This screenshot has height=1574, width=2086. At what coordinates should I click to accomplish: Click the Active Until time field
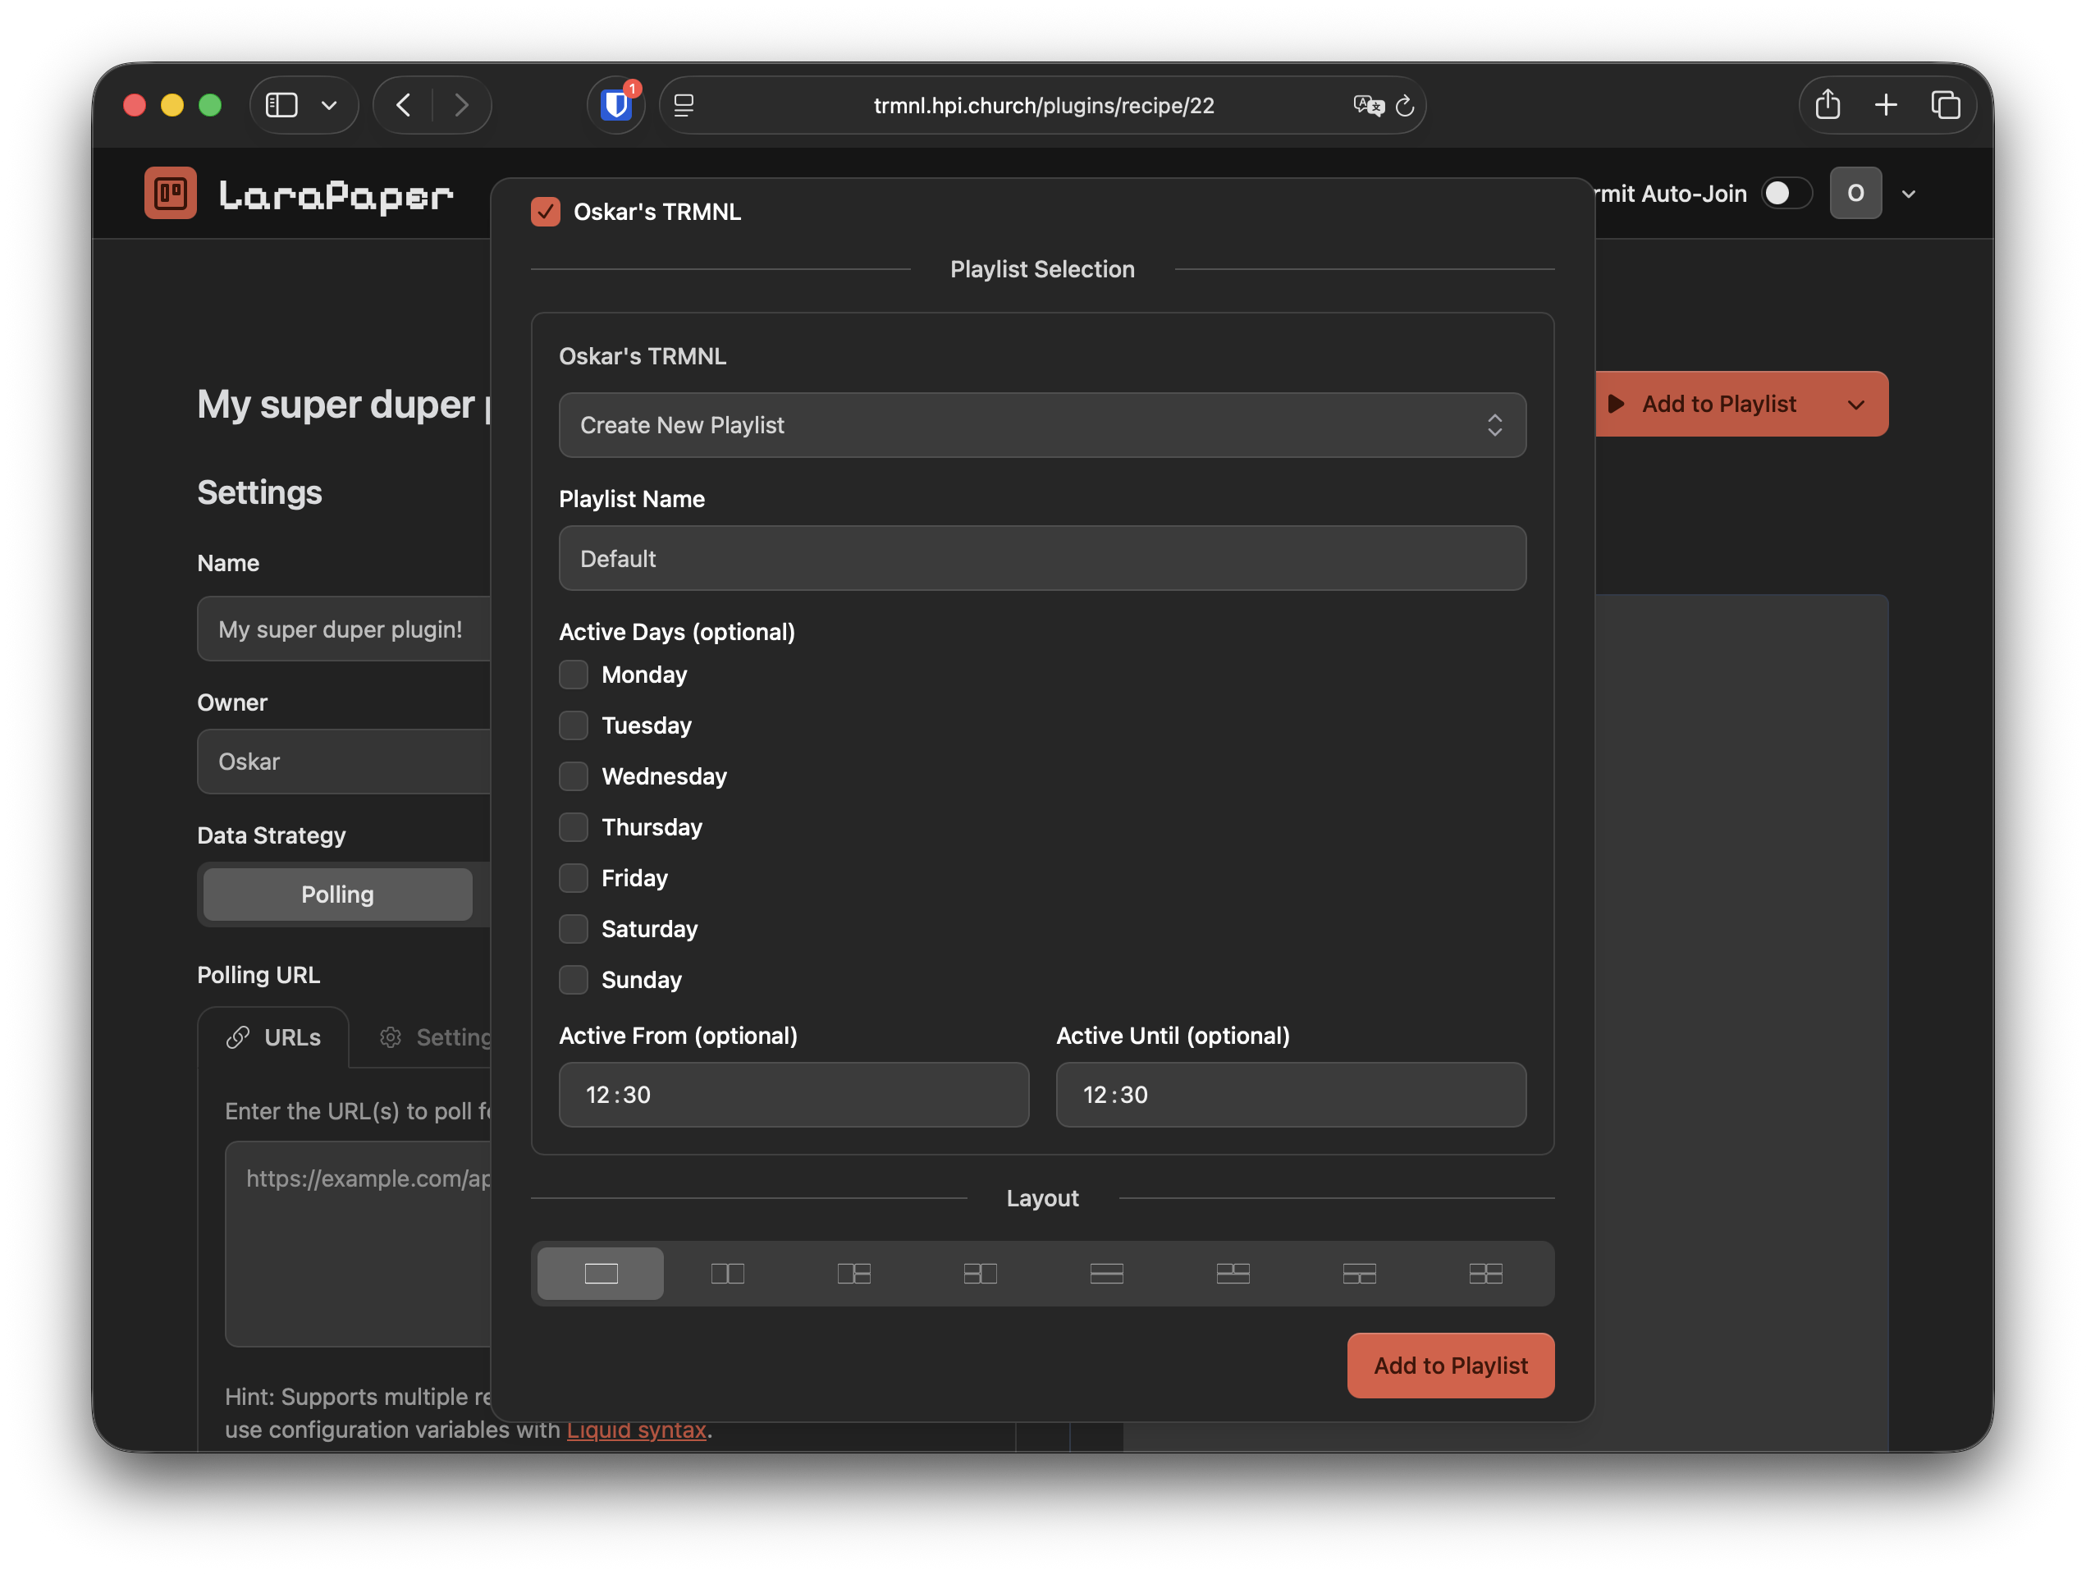tap(1291, 1095)
